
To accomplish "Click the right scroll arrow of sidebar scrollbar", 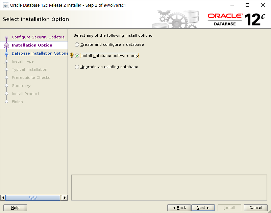I will coord(65,197).
